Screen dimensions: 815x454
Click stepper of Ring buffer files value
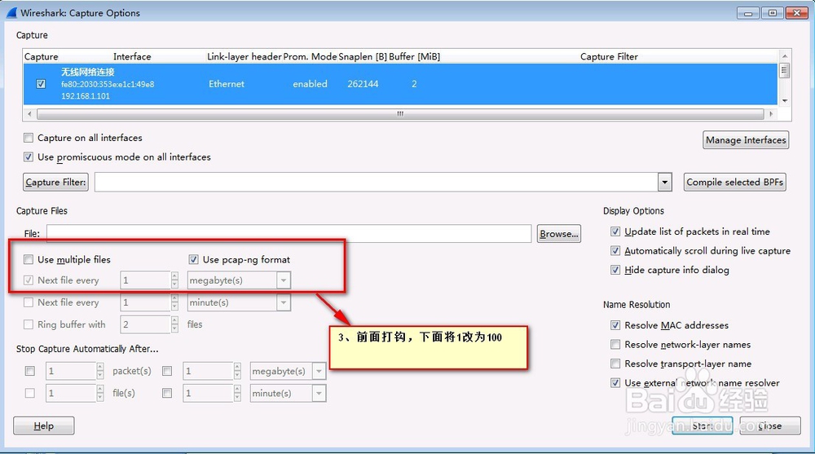174,324
